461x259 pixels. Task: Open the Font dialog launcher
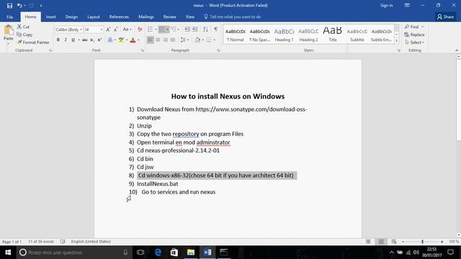[143, 50]
